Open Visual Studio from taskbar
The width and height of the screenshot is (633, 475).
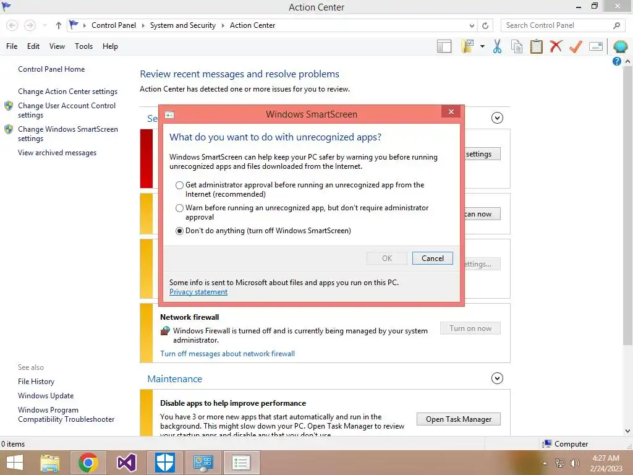(126, 463)
